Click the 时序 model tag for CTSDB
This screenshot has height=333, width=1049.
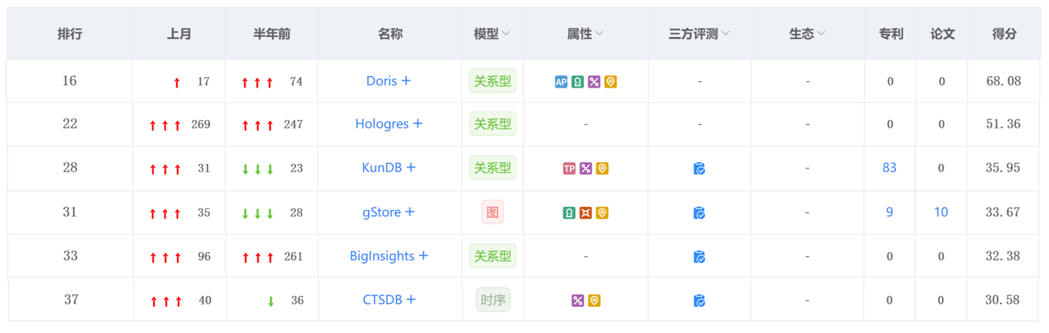coord(493,300)
